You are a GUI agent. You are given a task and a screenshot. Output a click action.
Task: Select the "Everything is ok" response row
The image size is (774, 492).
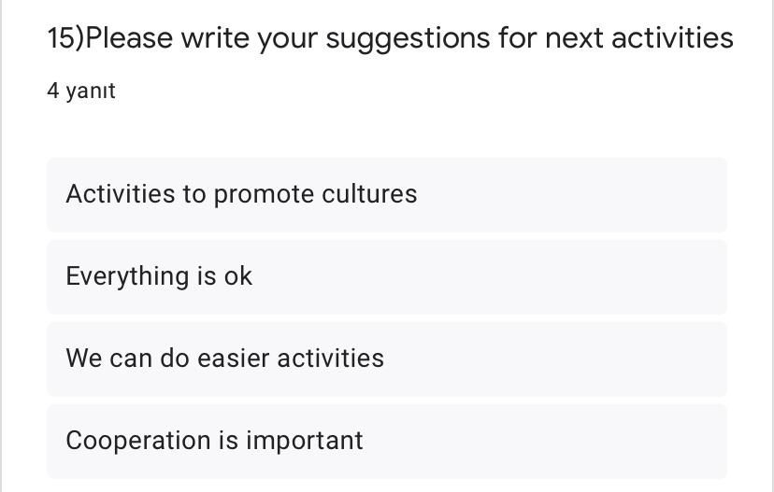(386, 276)
